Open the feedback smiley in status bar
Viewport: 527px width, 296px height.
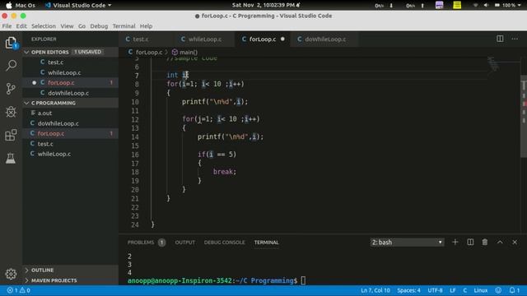point(498,290)
